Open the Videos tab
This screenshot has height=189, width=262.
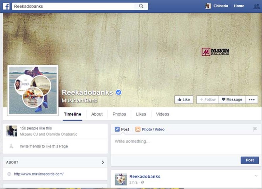pyautogui.click(x=162, y=114)
